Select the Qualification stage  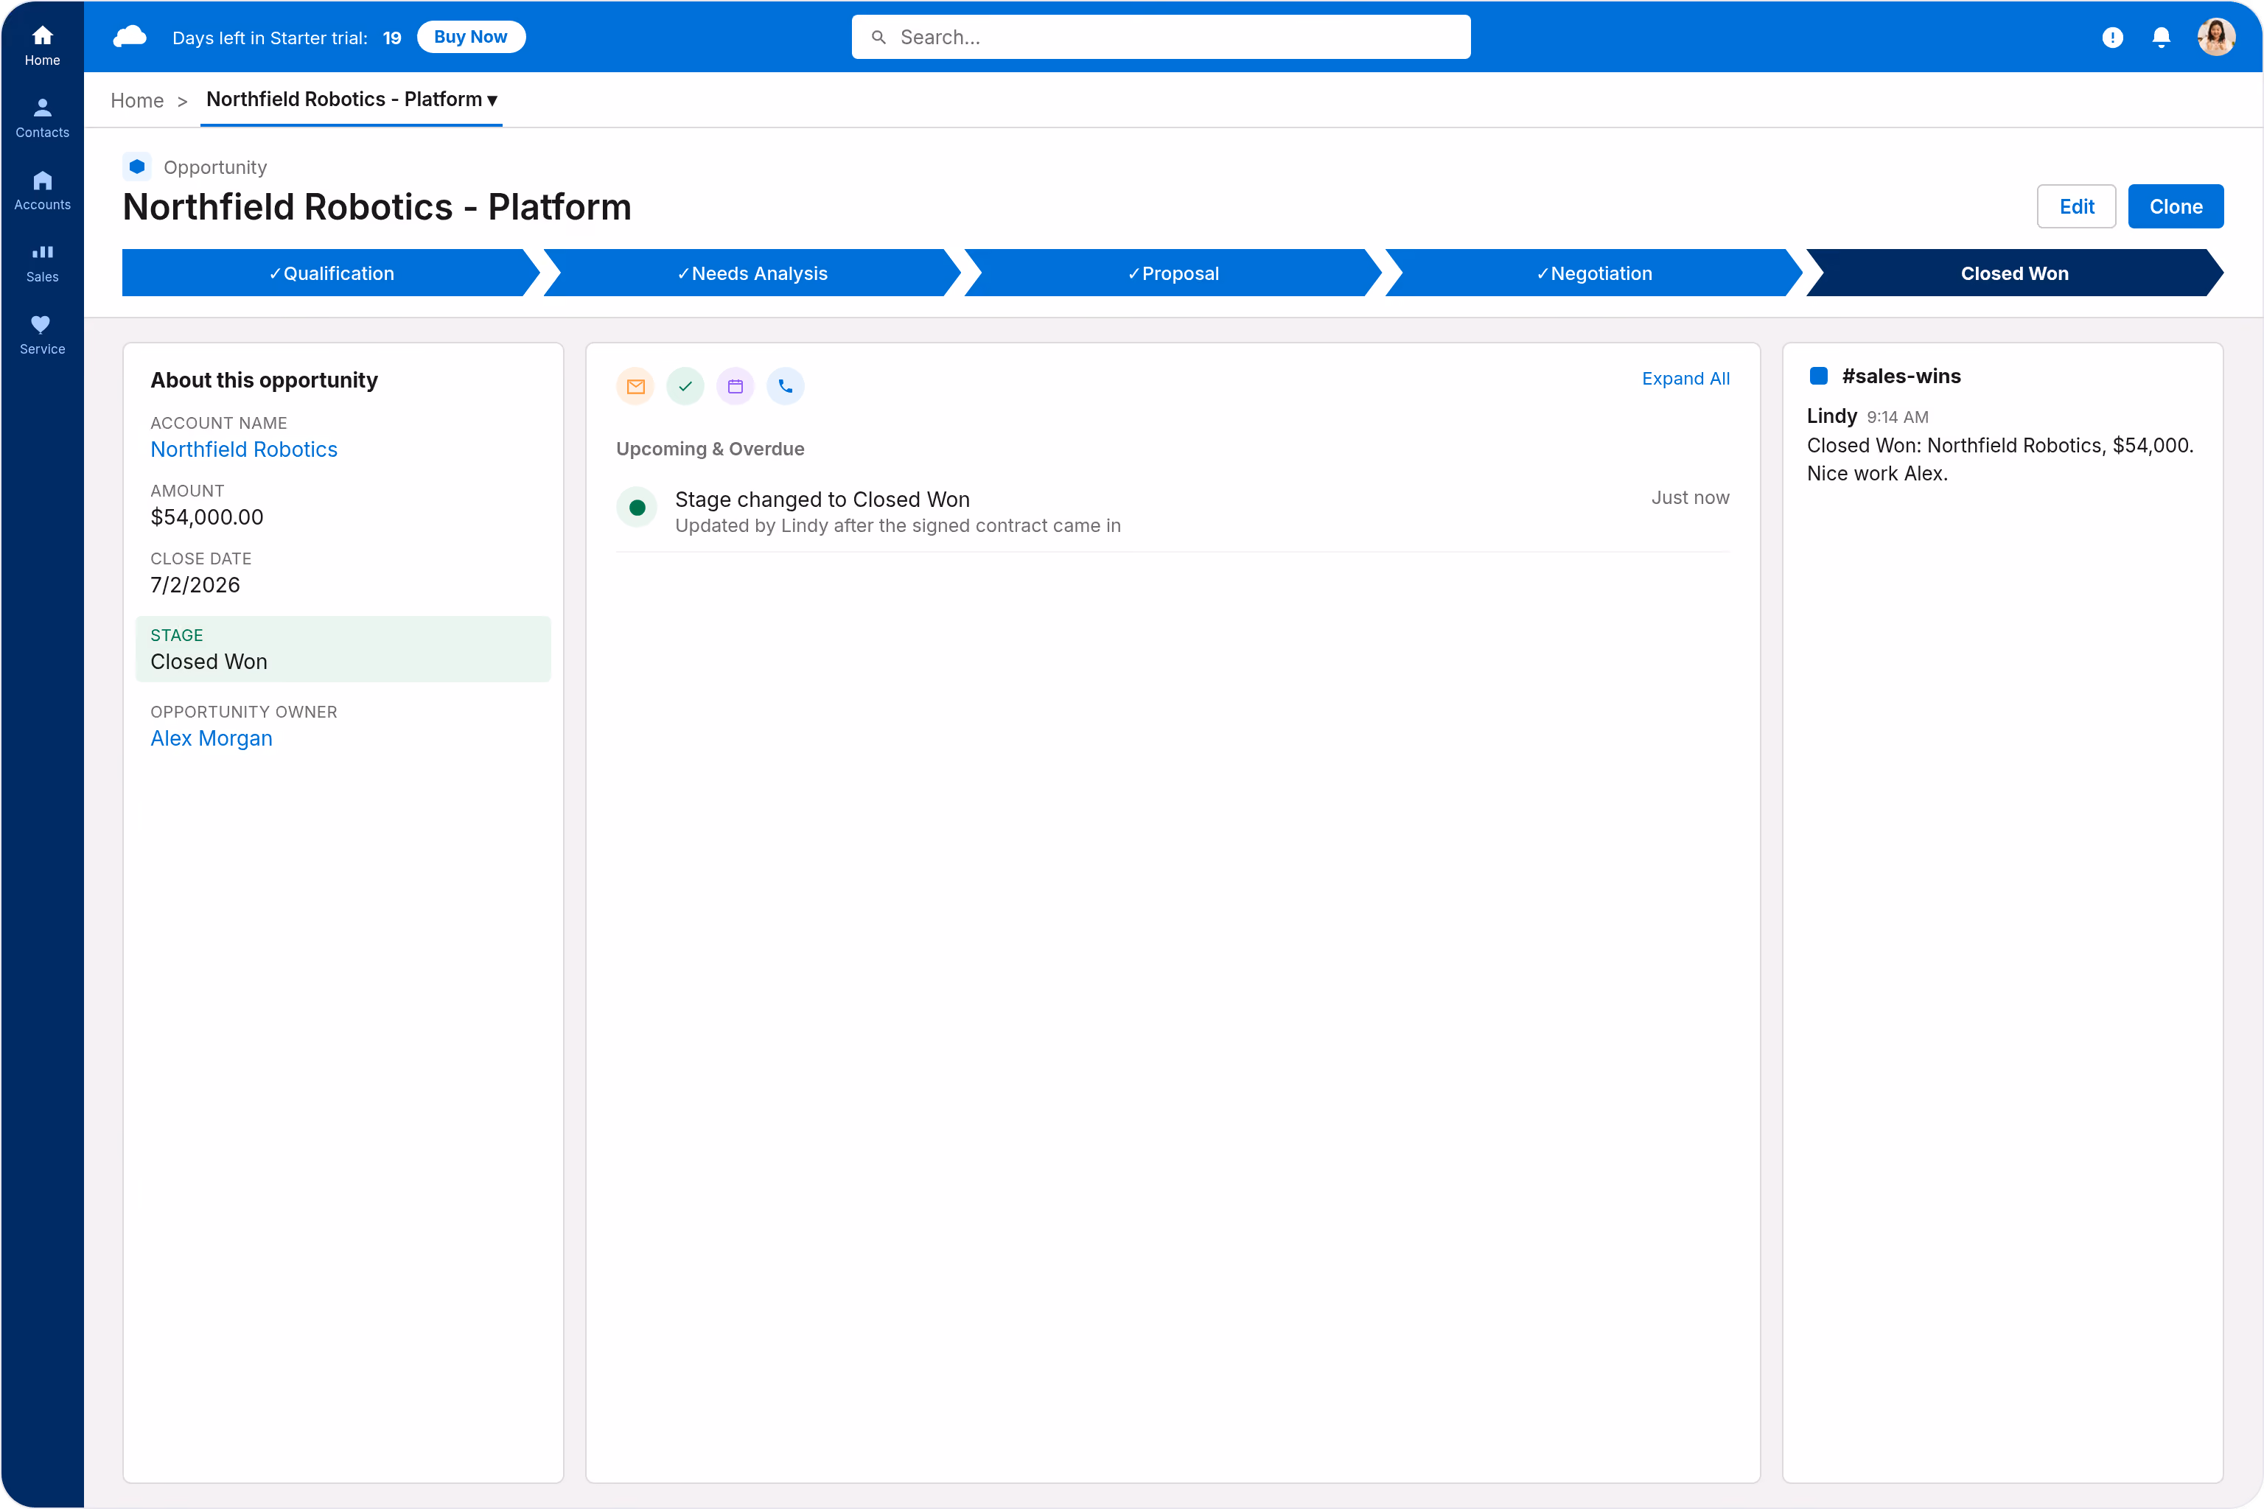[331, 273]
